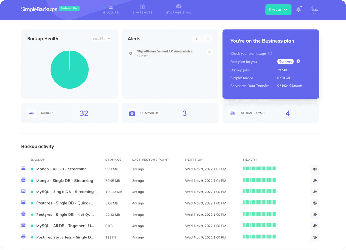This screenshot has width=346, height=250.
Task: Click the Storage Sync count 4
Action: (x=288, y=113)
